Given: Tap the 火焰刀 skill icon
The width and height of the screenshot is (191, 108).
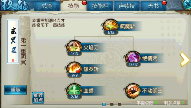Looking at the screenshot, I should pyautogui.click(x=74, y=47).
